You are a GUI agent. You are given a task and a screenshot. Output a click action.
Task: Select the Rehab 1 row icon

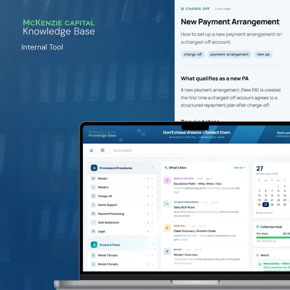94,178
